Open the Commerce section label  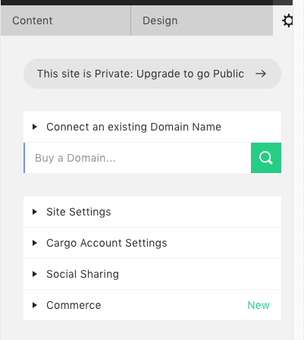pyautogui.click(x=74, y=305)
